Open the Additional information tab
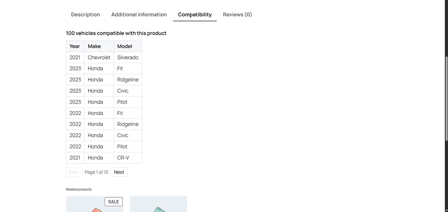The image size is (448, 212). 139,15
